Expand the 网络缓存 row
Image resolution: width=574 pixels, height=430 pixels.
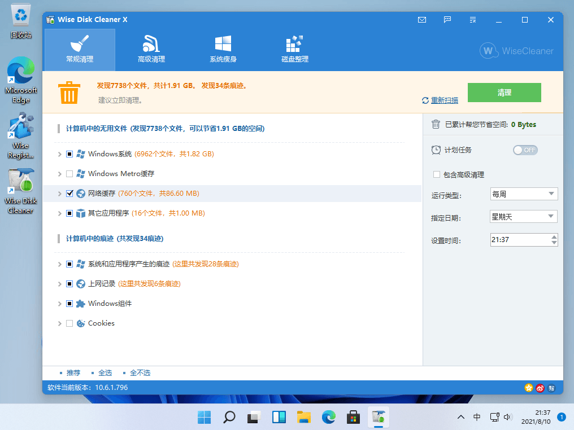click(60, 194)
